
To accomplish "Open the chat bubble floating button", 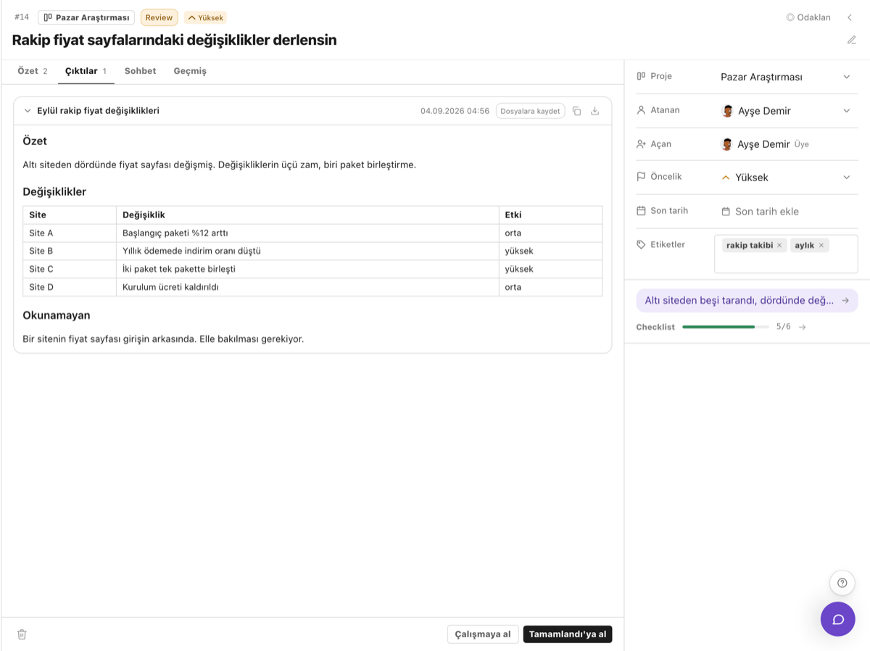I will [x=838, y=619].
